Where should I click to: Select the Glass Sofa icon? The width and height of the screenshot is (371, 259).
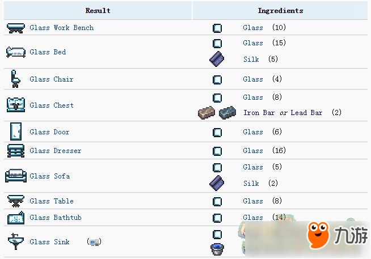[16, 176]
